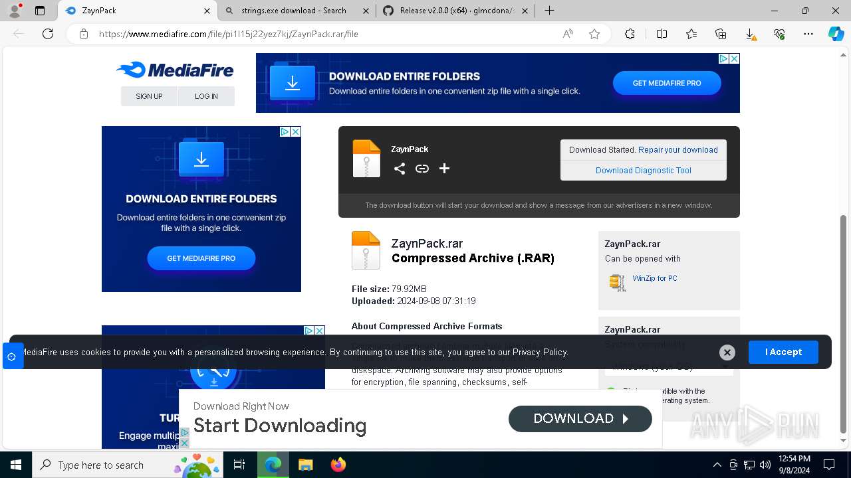
Task: Close the lower-left ad
Action: click(319, 331)
